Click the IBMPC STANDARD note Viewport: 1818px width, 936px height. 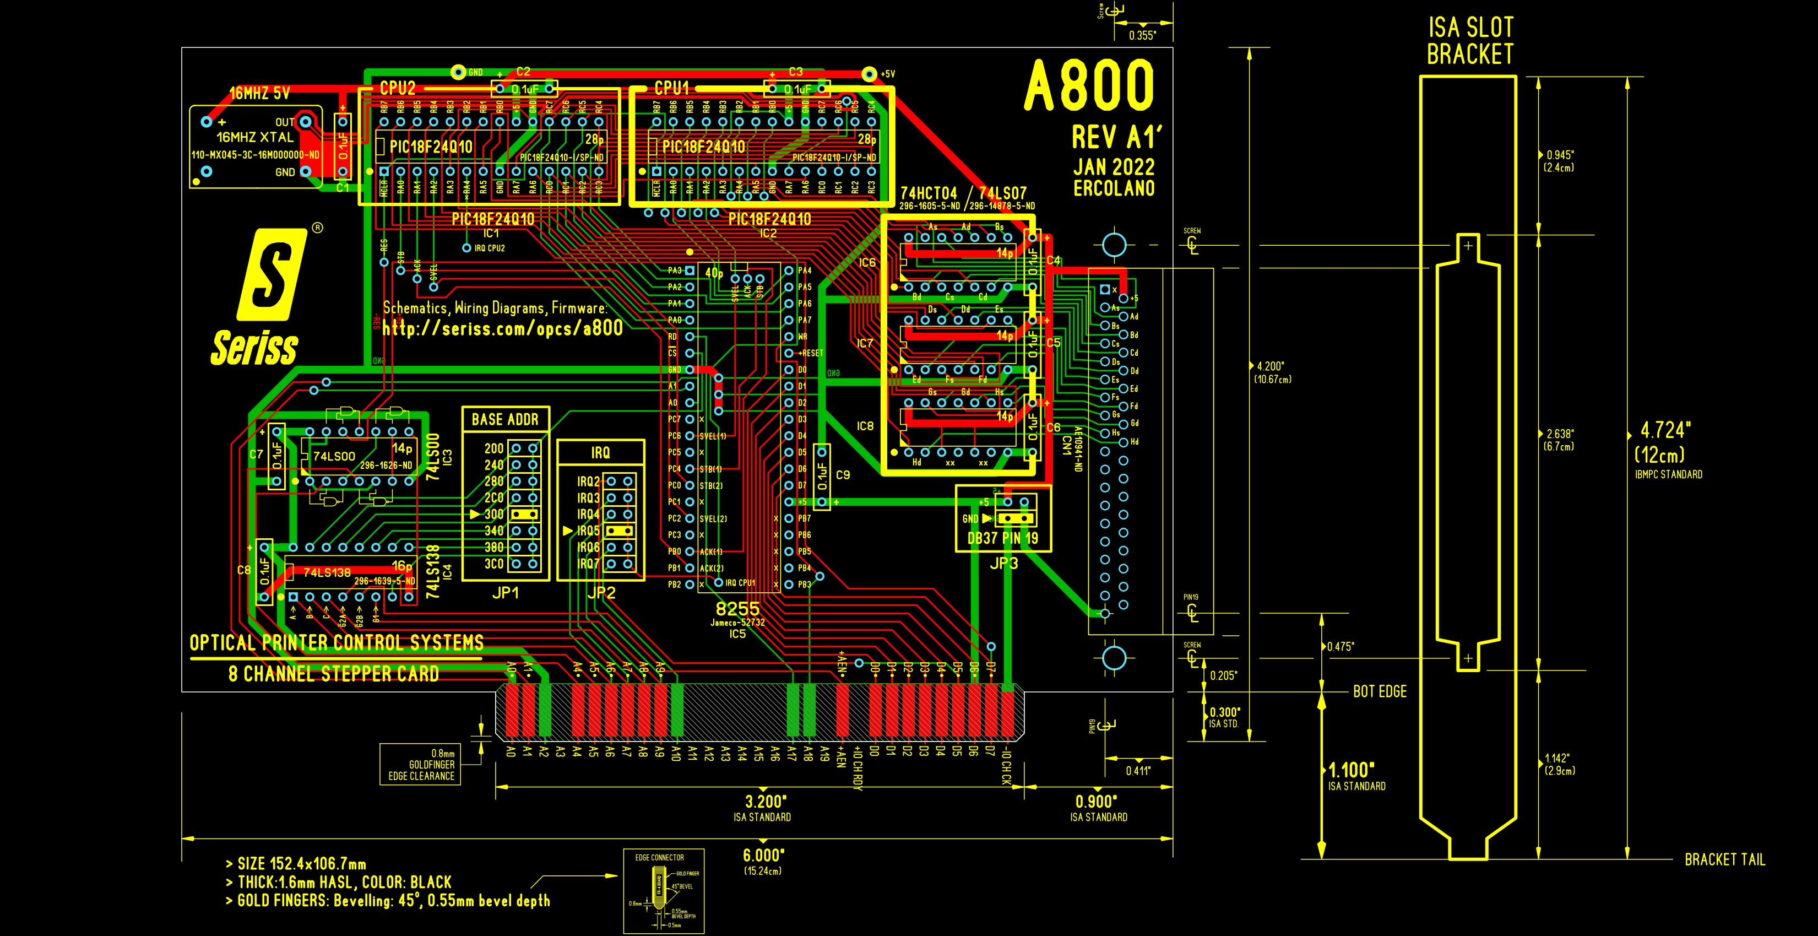click(x=1668, y=474)
